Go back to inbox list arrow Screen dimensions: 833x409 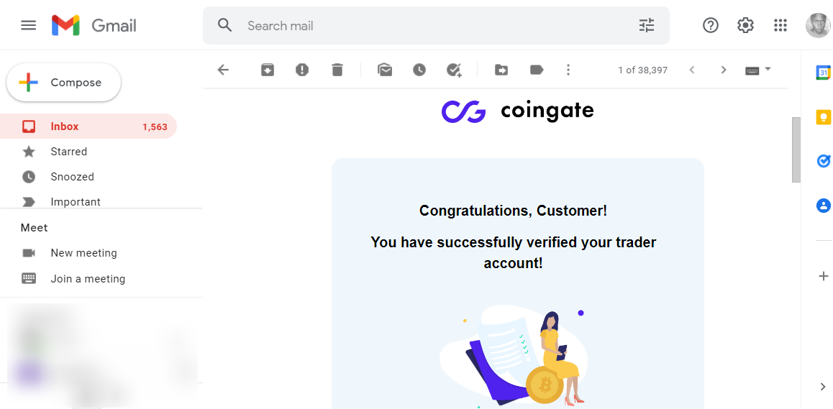point(223,70)
